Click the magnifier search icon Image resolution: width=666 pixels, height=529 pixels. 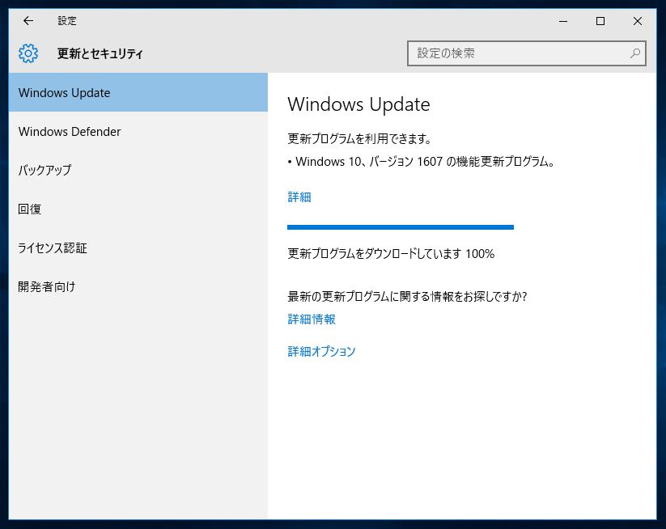635,53
